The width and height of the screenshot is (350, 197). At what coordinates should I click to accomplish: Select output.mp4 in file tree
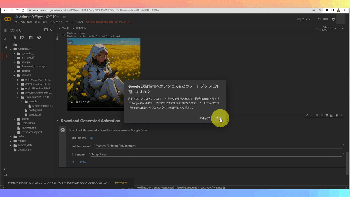24,150
